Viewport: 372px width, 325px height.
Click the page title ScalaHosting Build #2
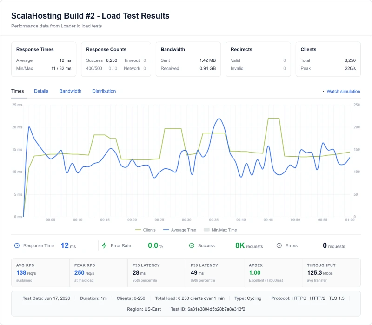point(90,16)
